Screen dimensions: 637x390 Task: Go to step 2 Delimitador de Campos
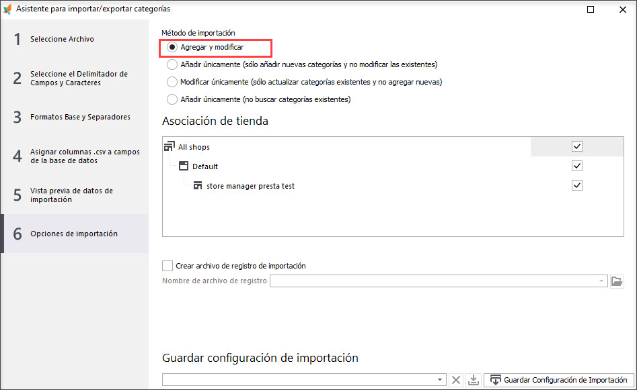(x=75, y=78)
